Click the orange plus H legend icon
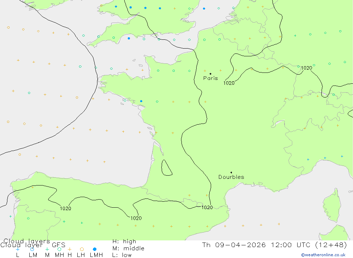The width and height of the screenshot is (353, 258). 70,249
